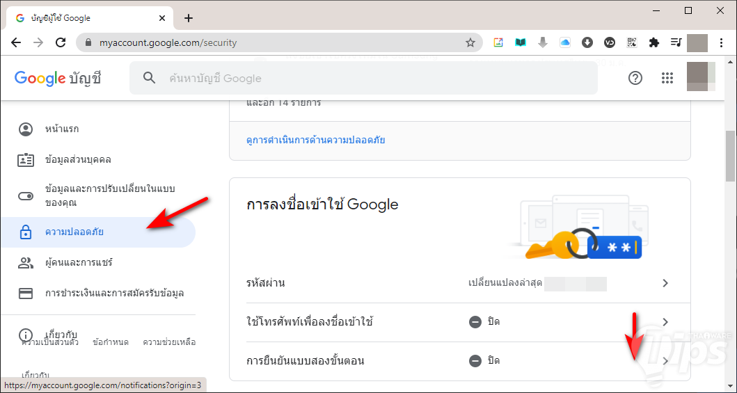Expand การยืนยันแบบสองขั้นตอน row chevron

click(665, 361)
